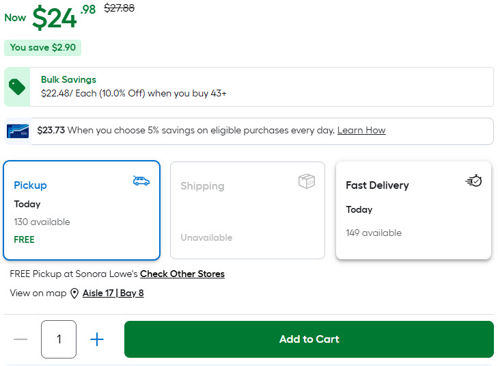Click the Bulk Savings heading

click(x=68, y=79)
